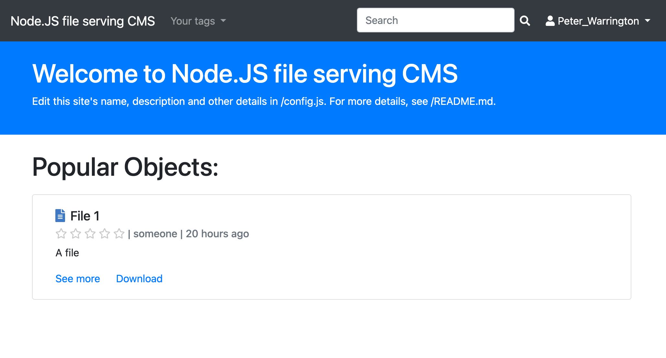Viewport: 666px width, 358px height.
Task: Open the Your tags dropdown menu
Action: click(198, 21)
